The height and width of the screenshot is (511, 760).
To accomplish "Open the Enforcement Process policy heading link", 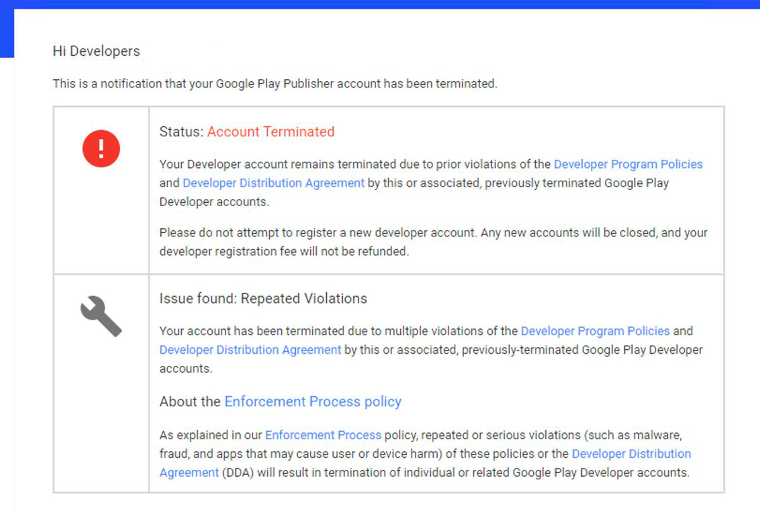I will coord(313,401).
